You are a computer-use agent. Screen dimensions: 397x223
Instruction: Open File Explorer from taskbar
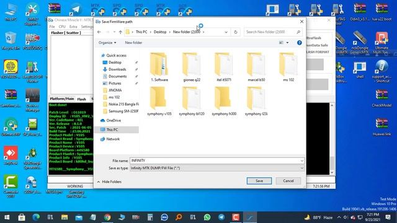tap(65, 217)
